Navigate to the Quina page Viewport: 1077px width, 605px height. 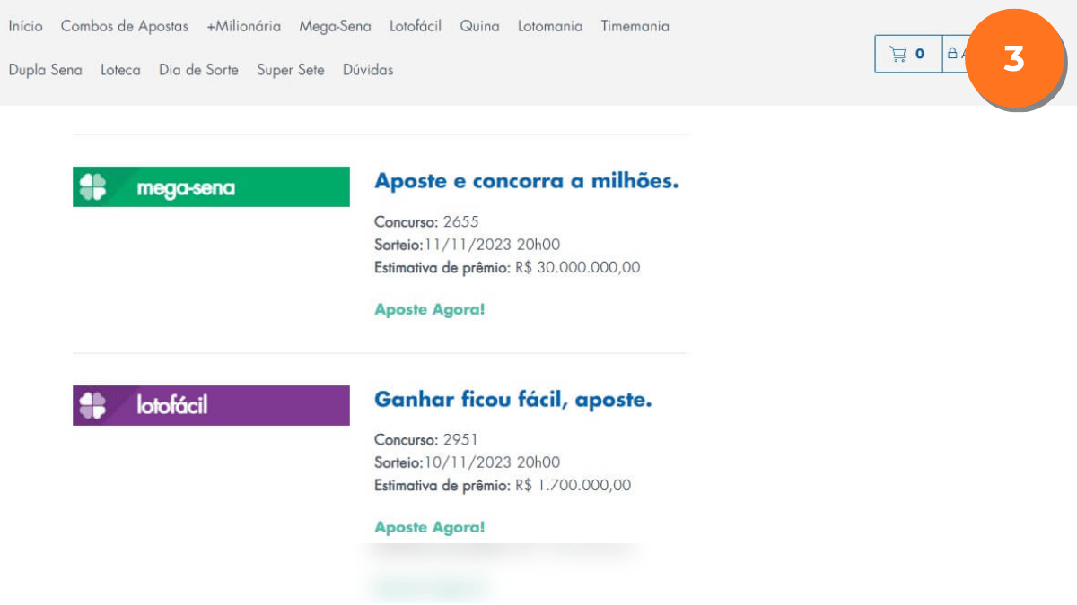tap(479, 27)
